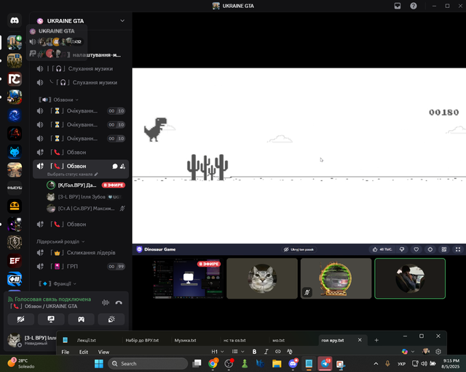
Task: Close the гол вру.txt Notepad tab
Action: coord(360,340)
